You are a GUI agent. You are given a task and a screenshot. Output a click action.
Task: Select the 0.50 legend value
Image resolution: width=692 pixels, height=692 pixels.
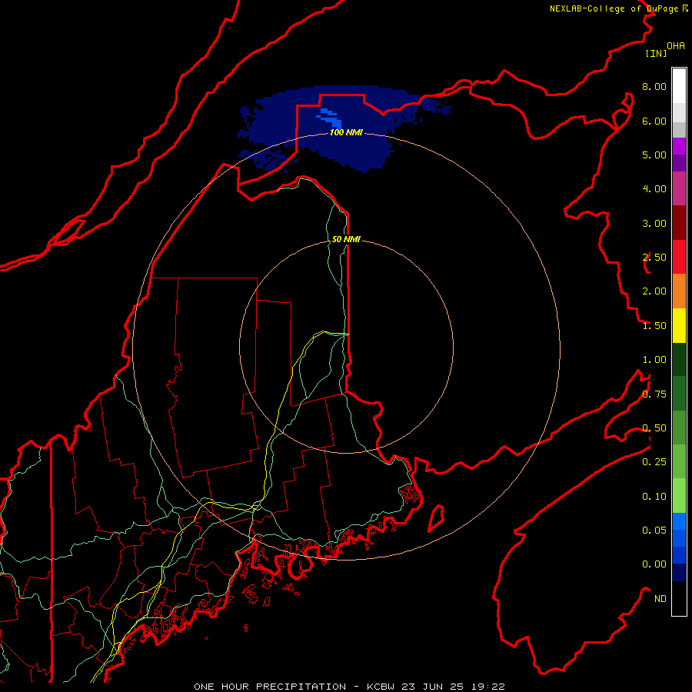(654, 428)
